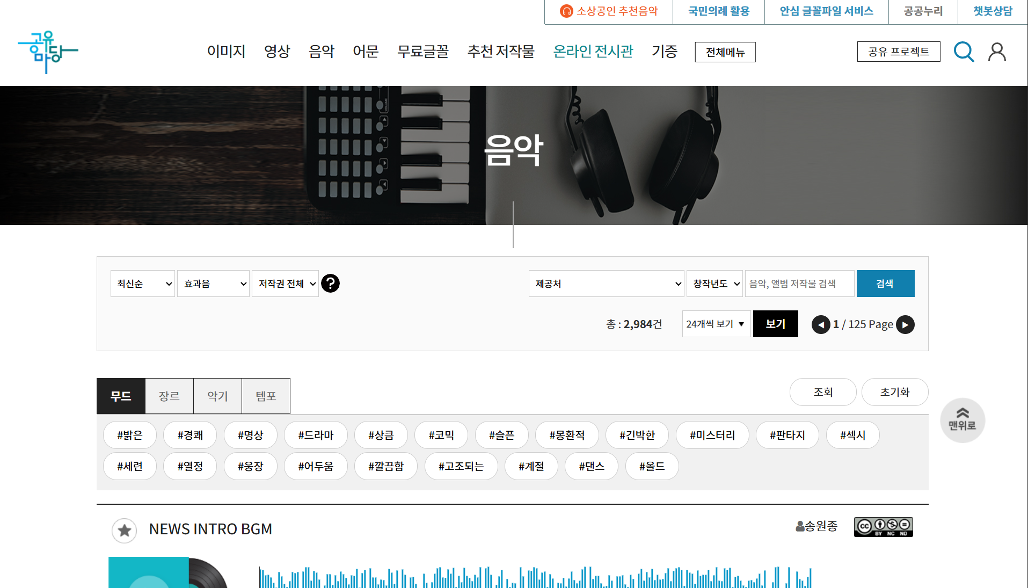Open the 온라인 전시관 menu item

tap(593, 52)
